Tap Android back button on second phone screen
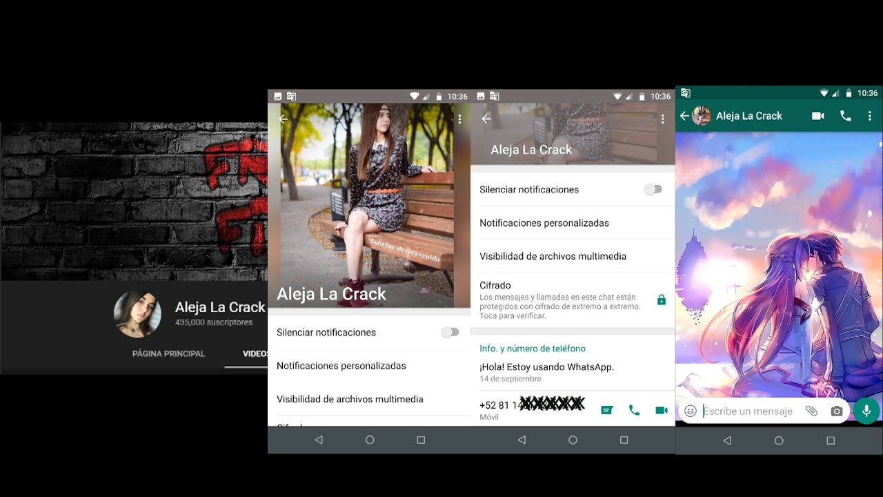The height and width of the screenshot is (497, 883). coord(522,440)
